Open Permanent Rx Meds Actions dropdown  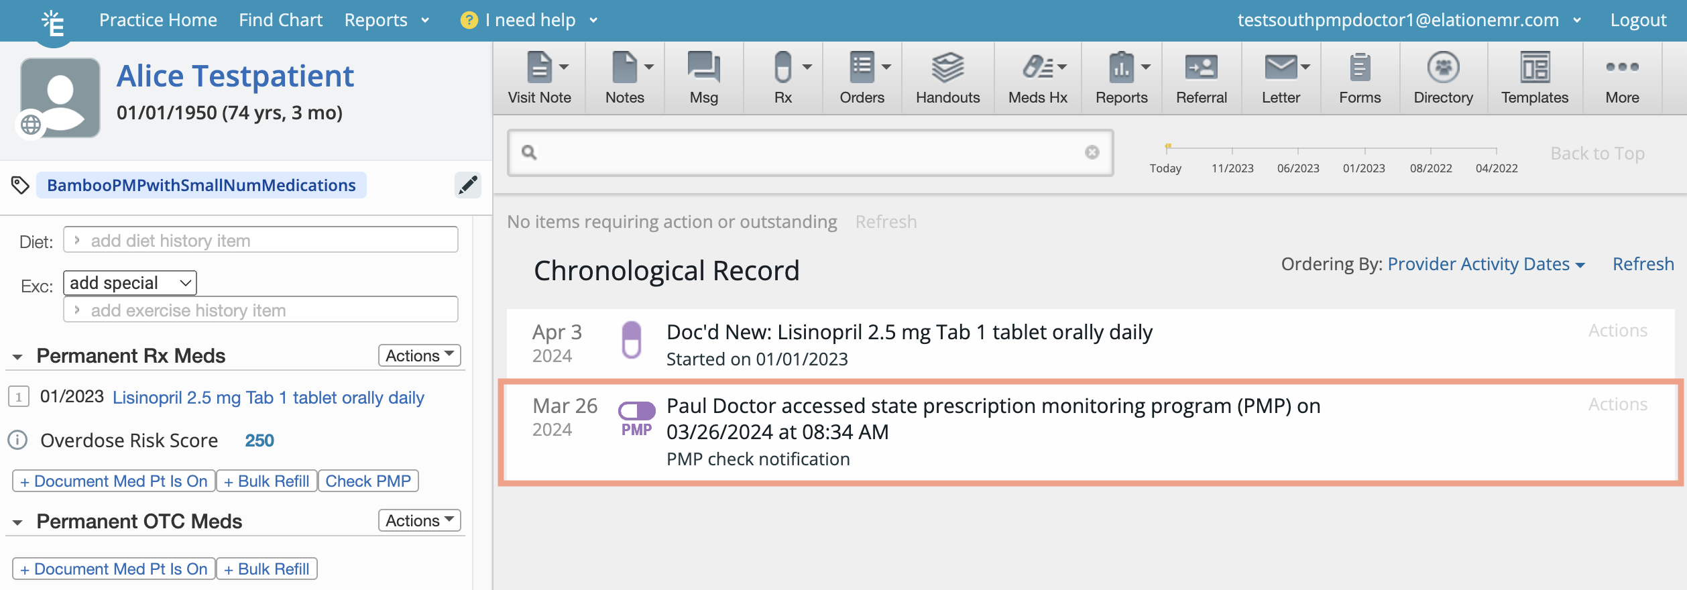[420, 355]
